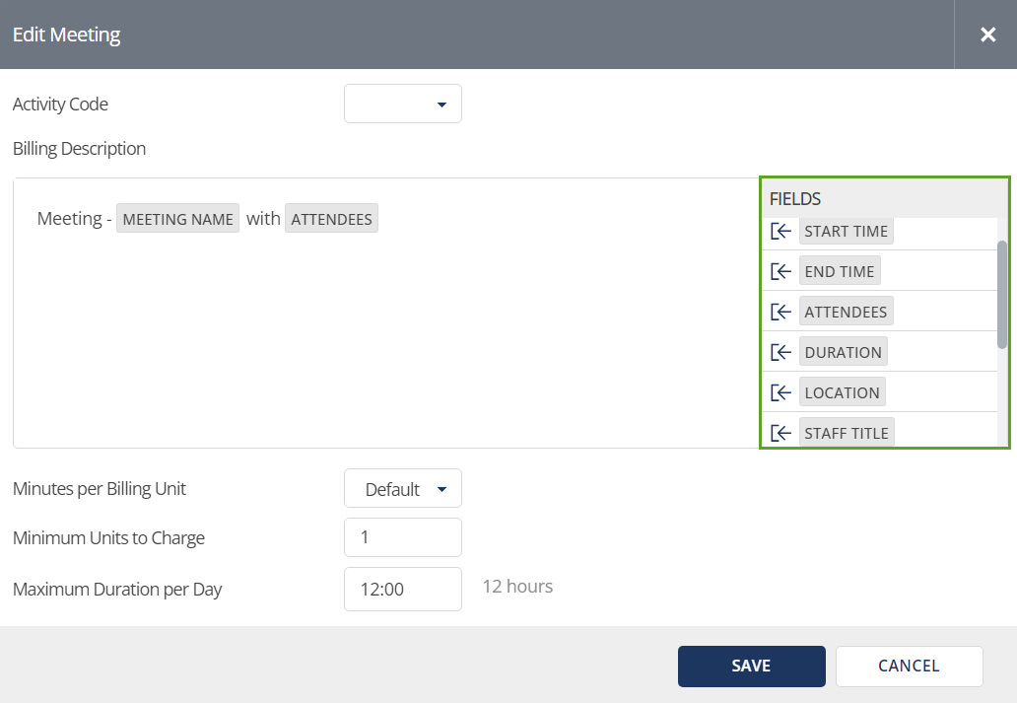Select the ATTENDEES chip in the billing description
The width and height of the screenshot is (1017, 703).
click(x=331, y=218)
